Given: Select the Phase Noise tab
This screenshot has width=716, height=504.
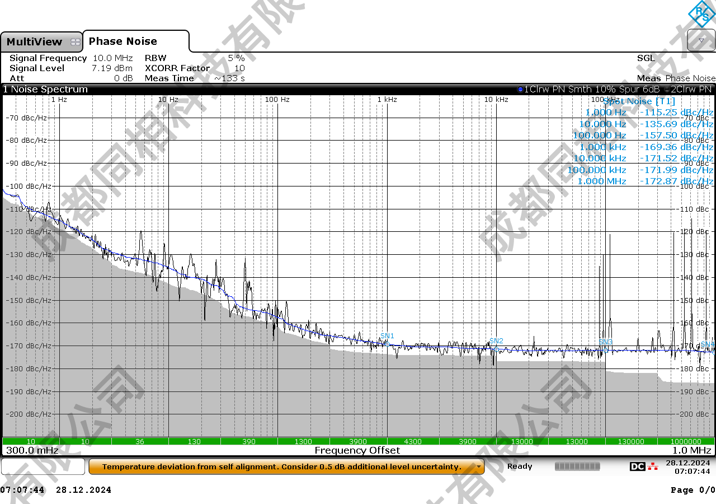Looking at the screenshot, I should (x=123, y=41).
